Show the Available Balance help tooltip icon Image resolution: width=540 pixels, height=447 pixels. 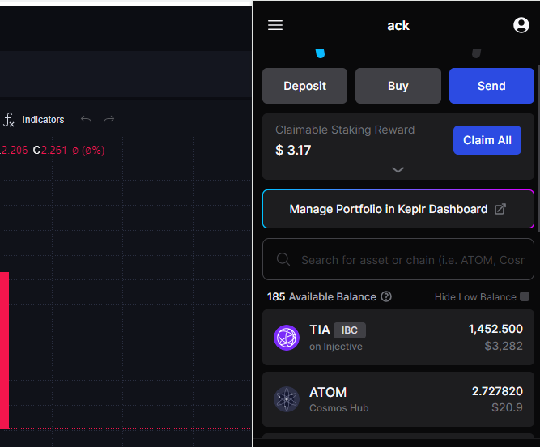[x=386, y=296]
